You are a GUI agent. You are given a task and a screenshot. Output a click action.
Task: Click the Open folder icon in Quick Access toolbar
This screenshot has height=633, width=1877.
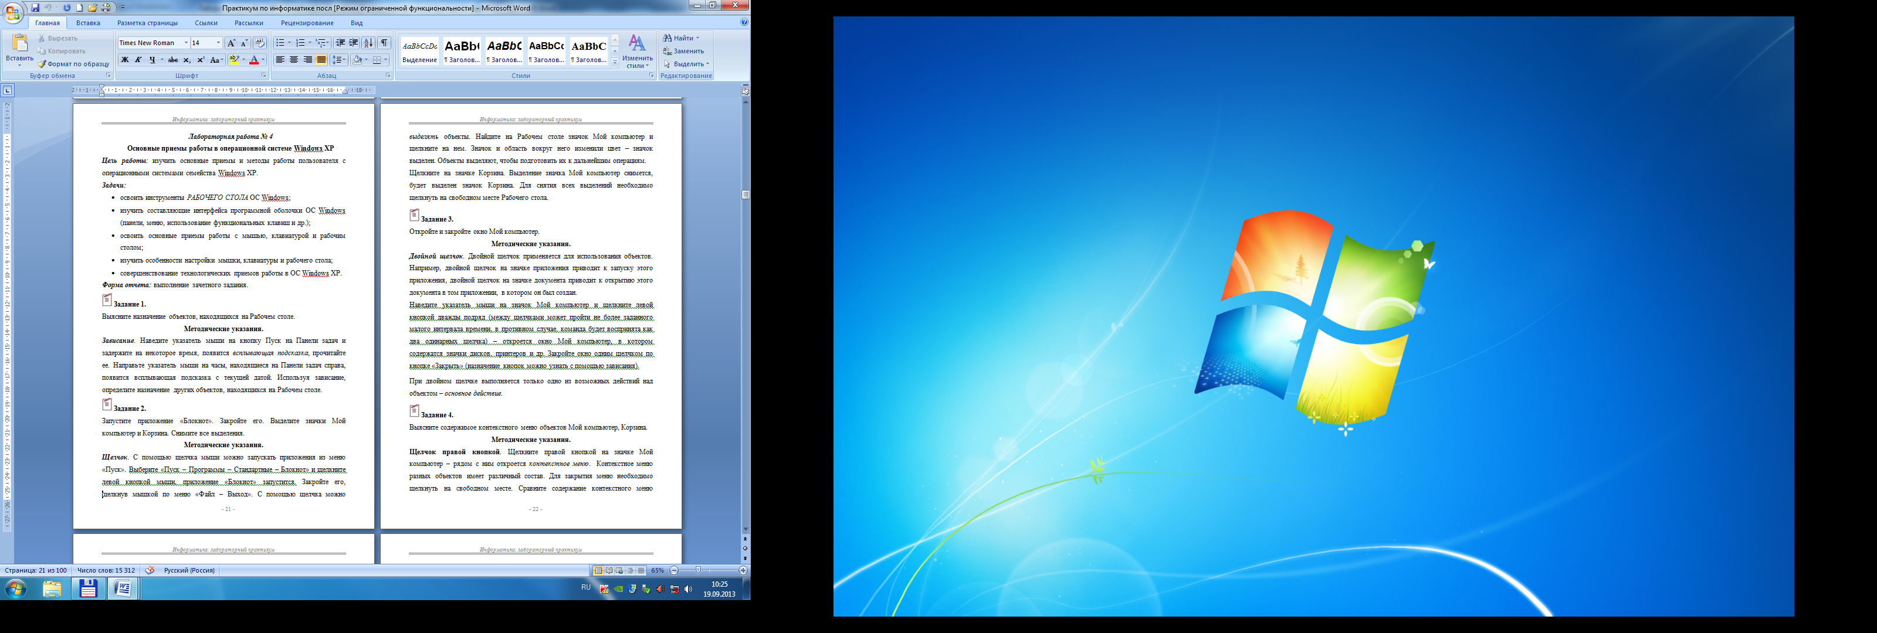[93, 7]
